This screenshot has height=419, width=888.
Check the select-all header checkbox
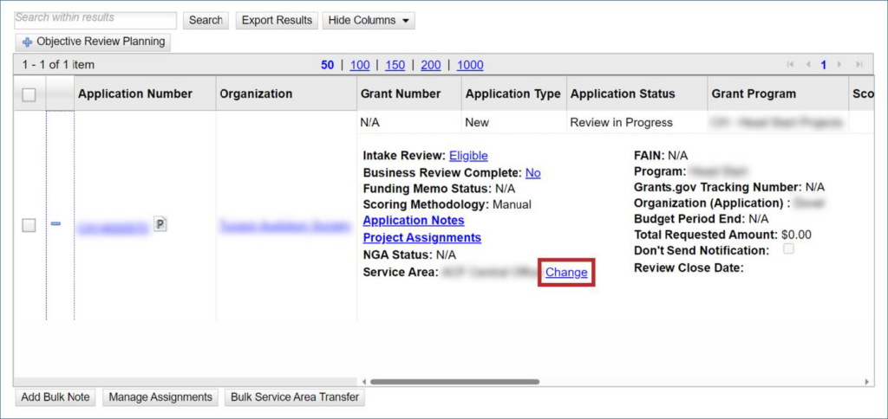pyautogui.click(x=29, y=94)
